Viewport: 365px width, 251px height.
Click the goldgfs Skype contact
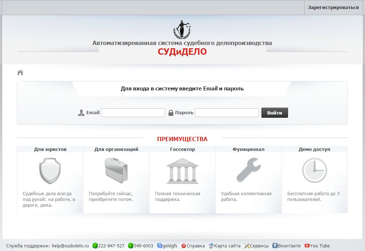click(170, 246)
